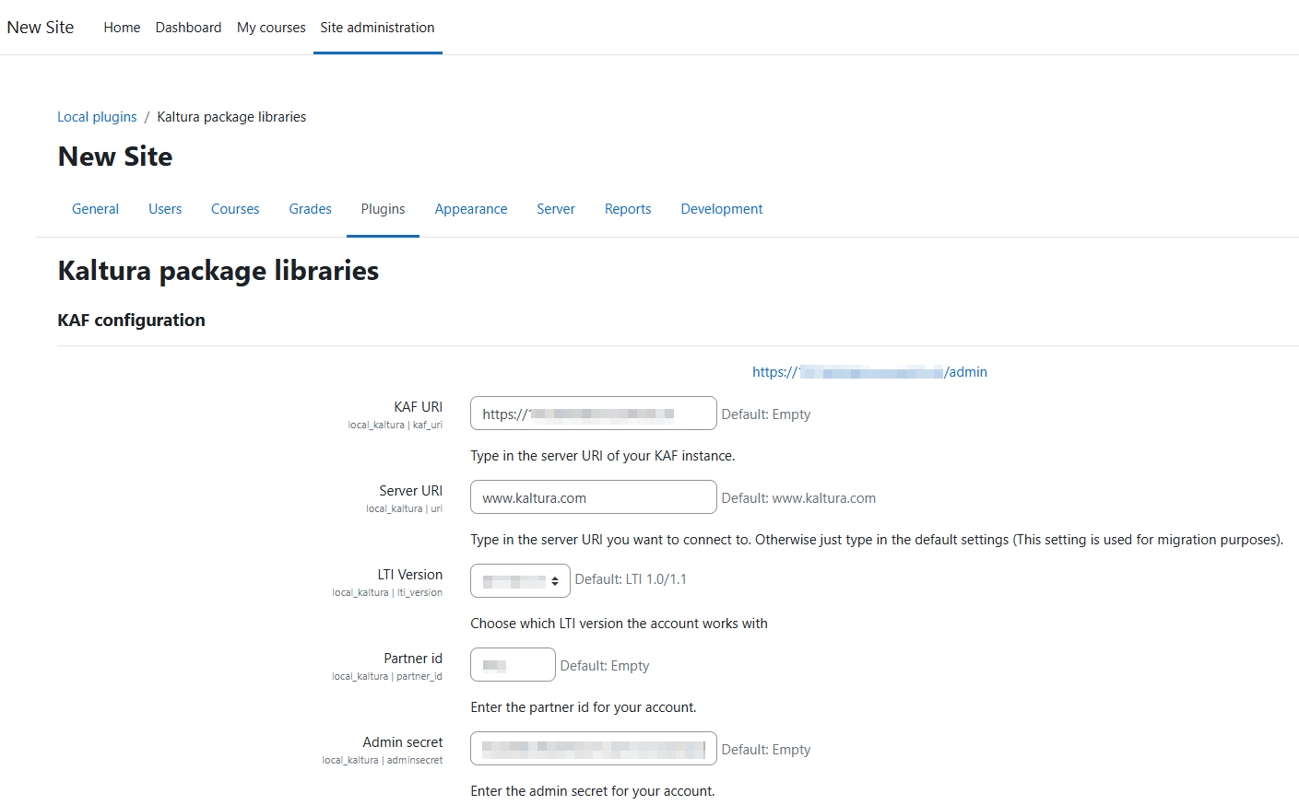Switch to the Reports tab

628,209
